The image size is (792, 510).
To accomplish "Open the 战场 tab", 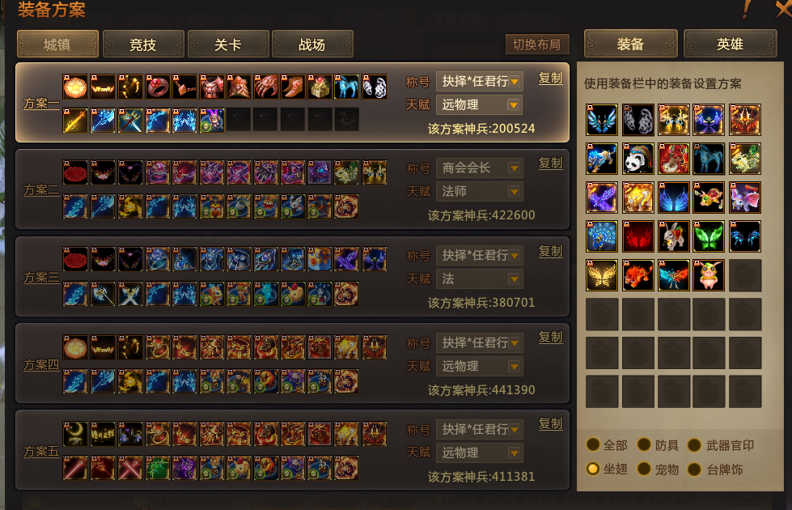I will tap(312, 45).
